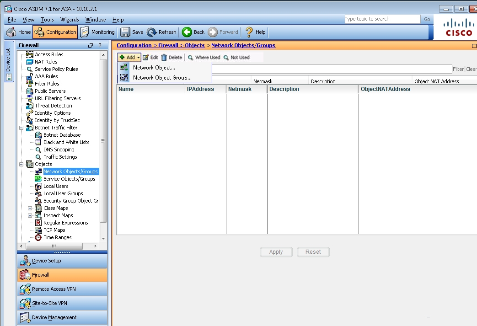The image size is (477, 326).
Task: Click the Threat Detection icon
Action: point(30,106)
